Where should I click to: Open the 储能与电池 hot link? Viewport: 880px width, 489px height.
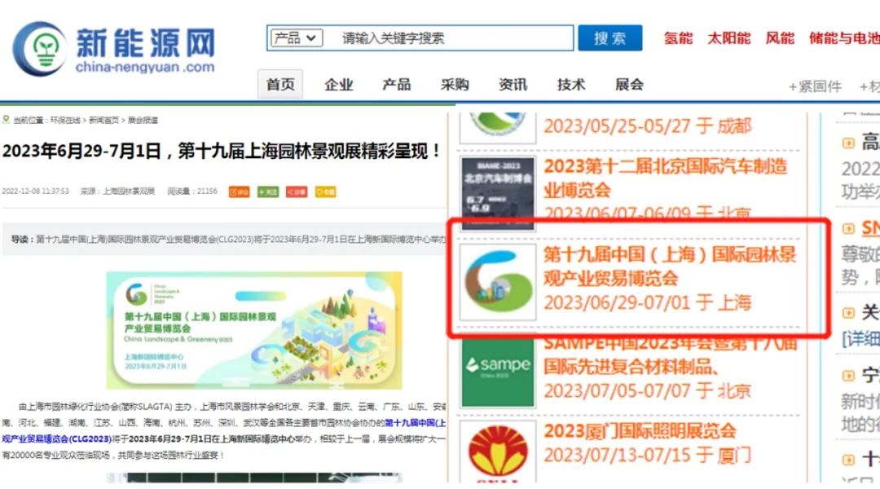844,38
